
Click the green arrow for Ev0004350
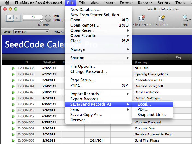(x=13, y=123)
